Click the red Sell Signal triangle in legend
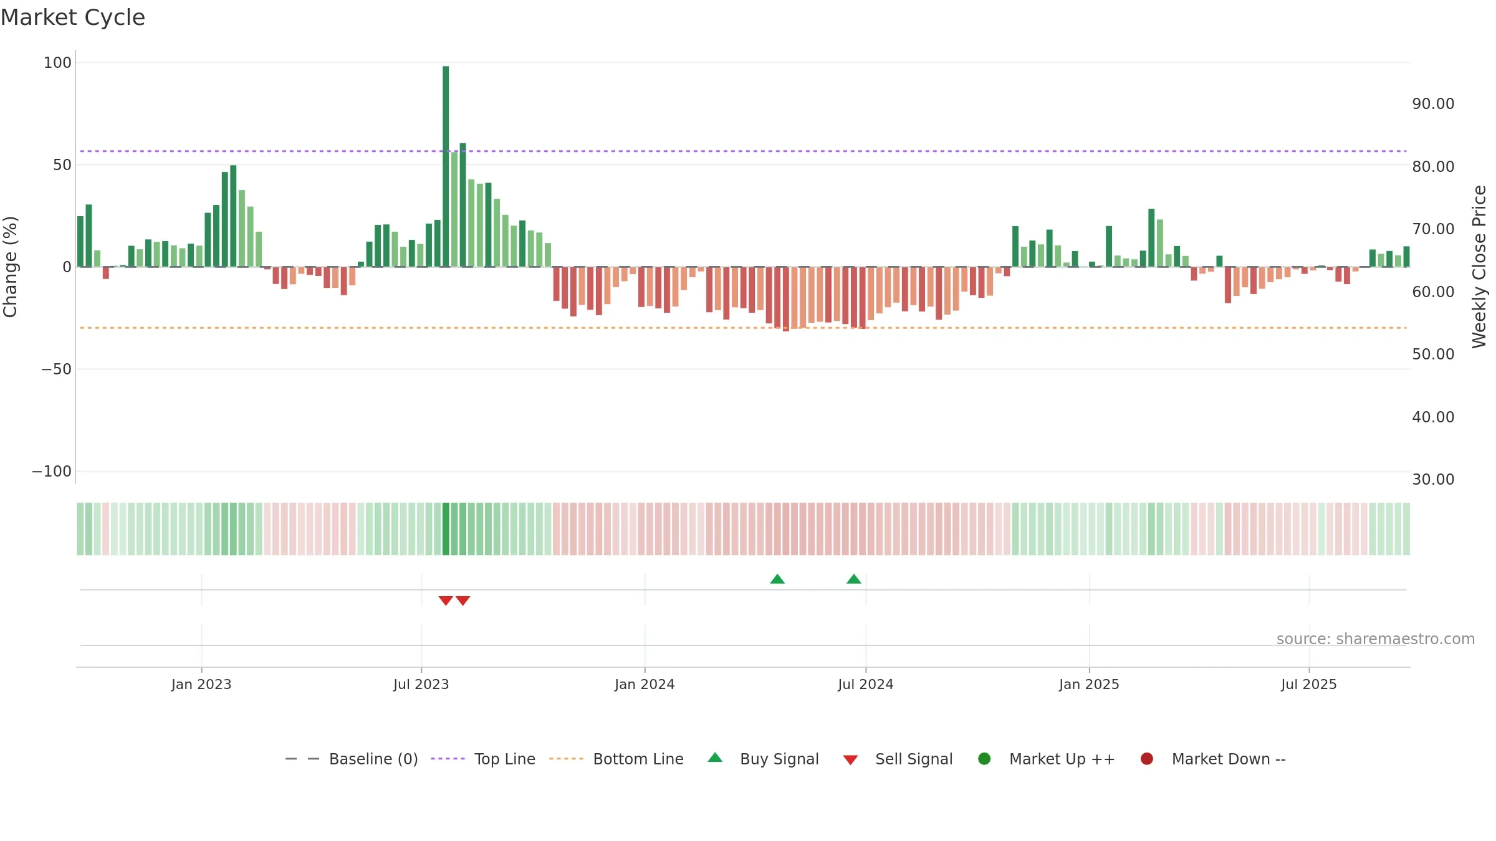The width and height of the screenshot is (1496, 841). click(851, 760)
